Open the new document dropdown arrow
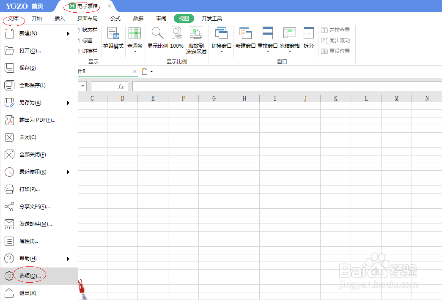 (x=152, y=71)
